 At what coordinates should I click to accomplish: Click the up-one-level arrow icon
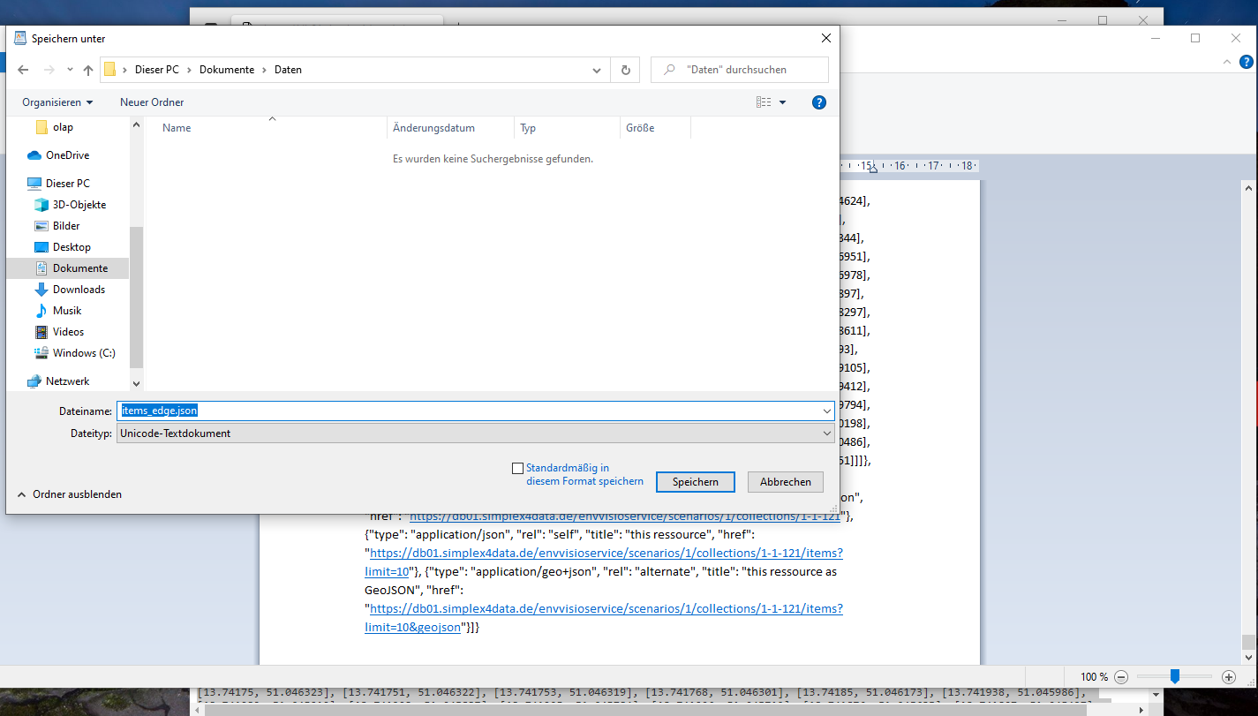pyautogui.click(x=88, y=70)
